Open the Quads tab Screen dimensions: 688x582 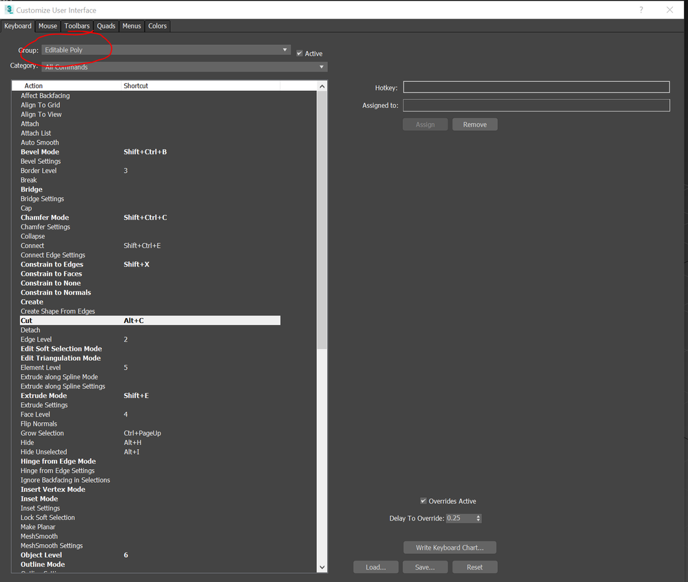106,26
